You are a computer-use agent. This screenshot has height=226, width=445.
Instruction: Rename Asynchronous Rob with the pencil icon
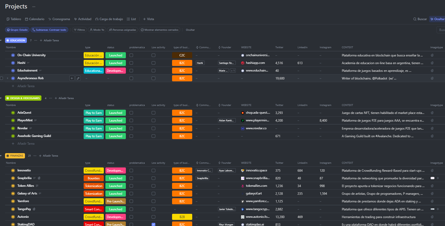coord(78,78)
